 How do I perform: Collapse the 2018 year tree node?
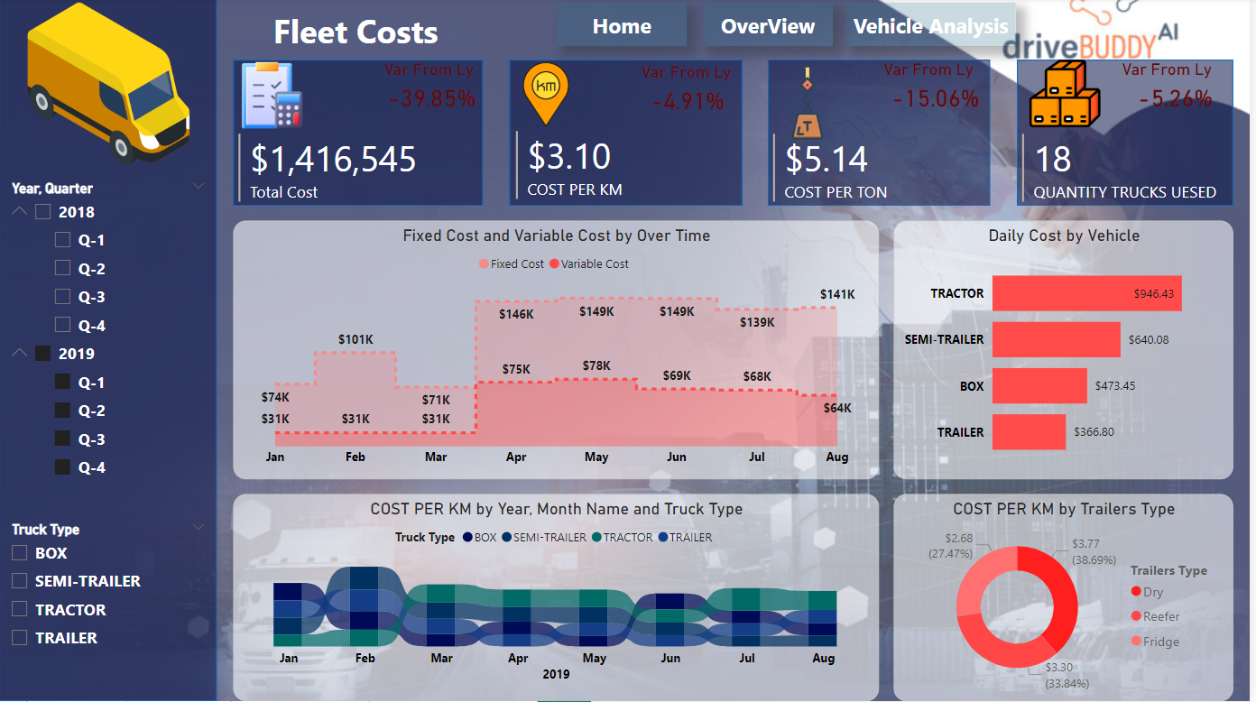point(19,212)
